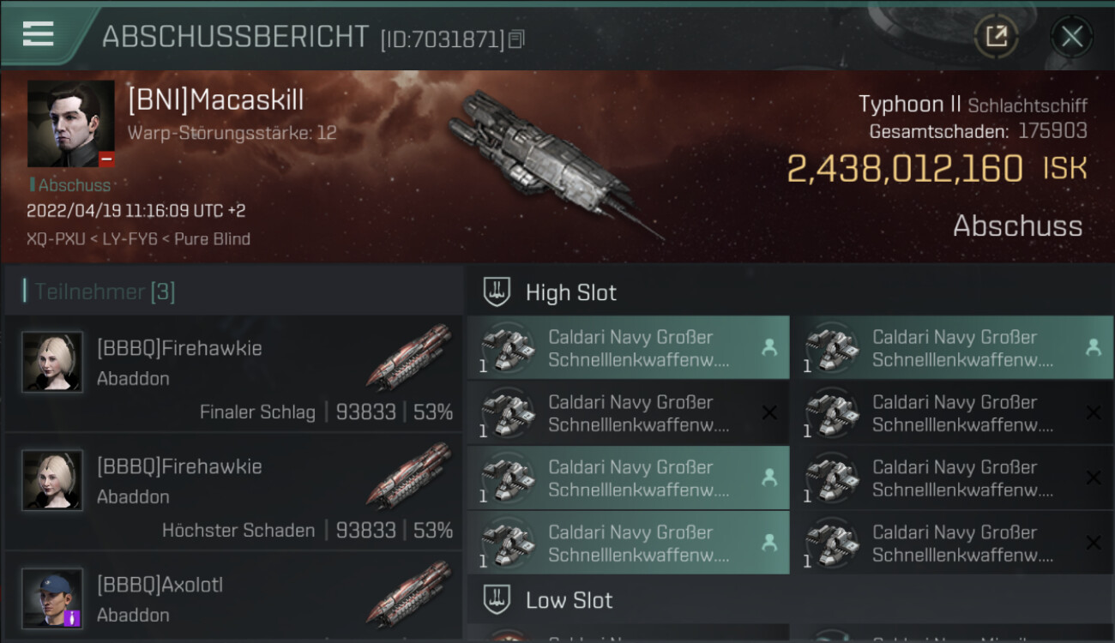This screenshot has width=1115, height=643.
Task: Select the Teilnehmer [3] header
Action: [105, 291]
